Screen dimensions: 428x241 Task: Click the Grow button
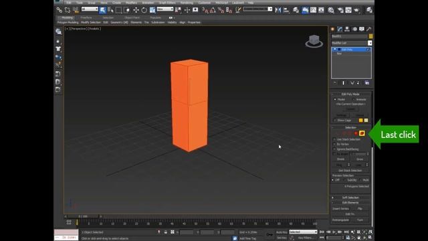click(x=360, y=159)
